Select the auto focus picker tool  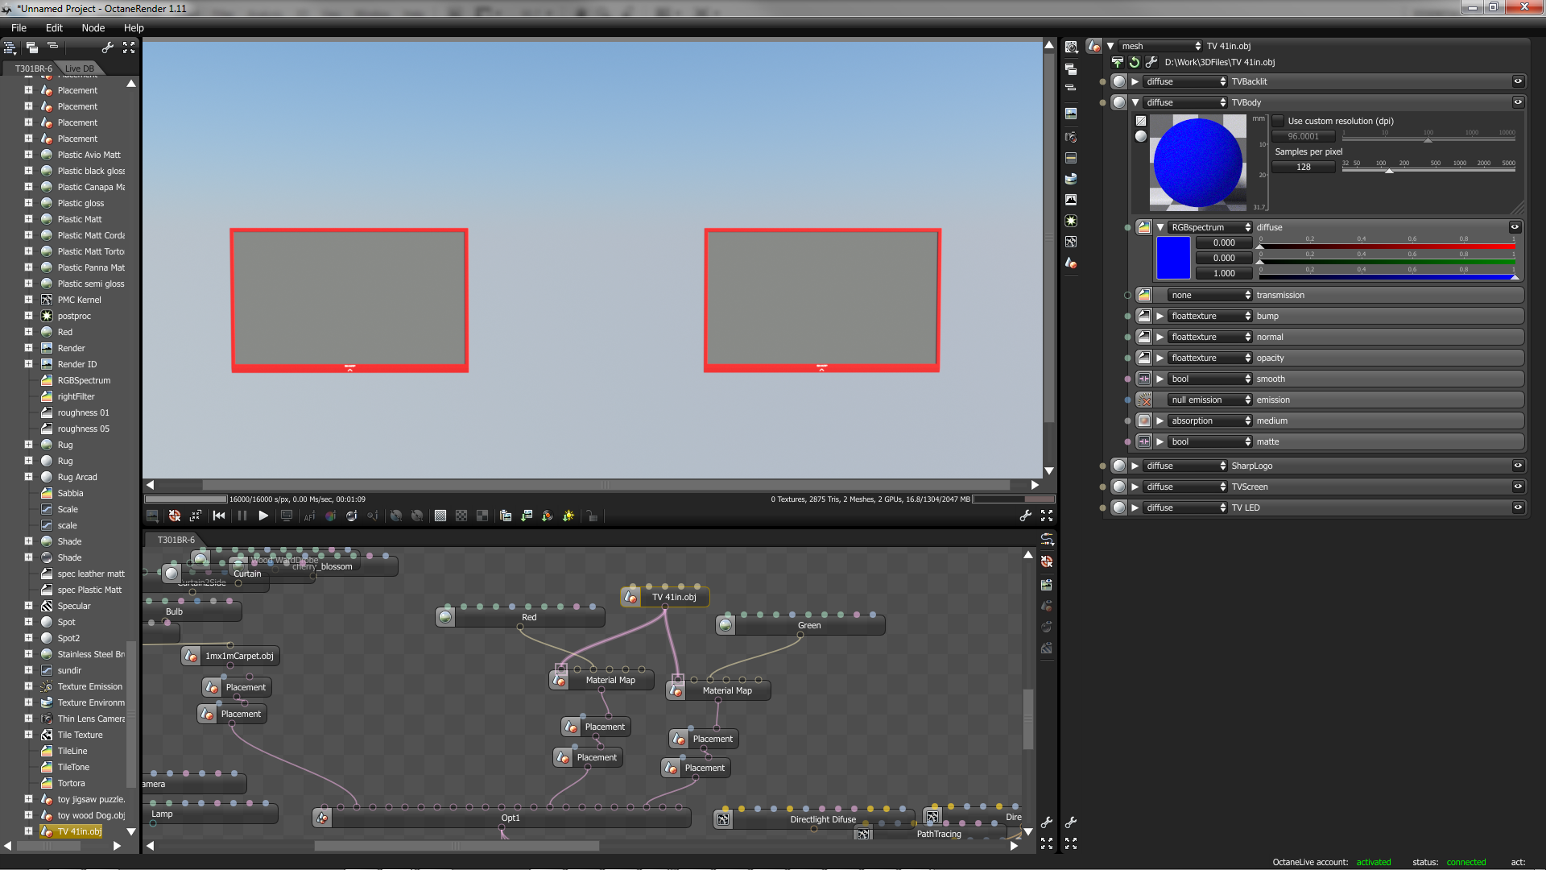309,516
